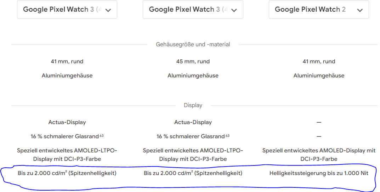Click "41 mm, rund" under Pixel Watch 2
Screen dimensions: 380x192
319,62
